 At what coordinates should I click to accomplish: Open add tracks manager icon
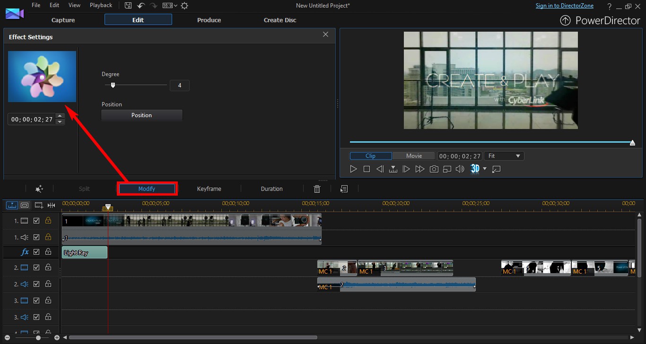tap(39, 205)
